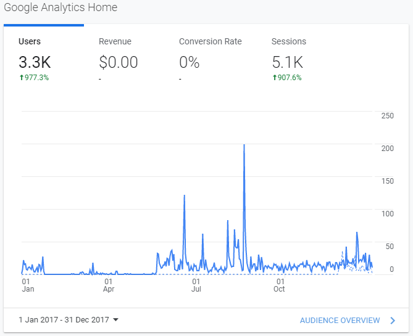This screenshot has height=336, width=413.
Task: Click the 50 y-axis label
Action: (x=390, y=246)
